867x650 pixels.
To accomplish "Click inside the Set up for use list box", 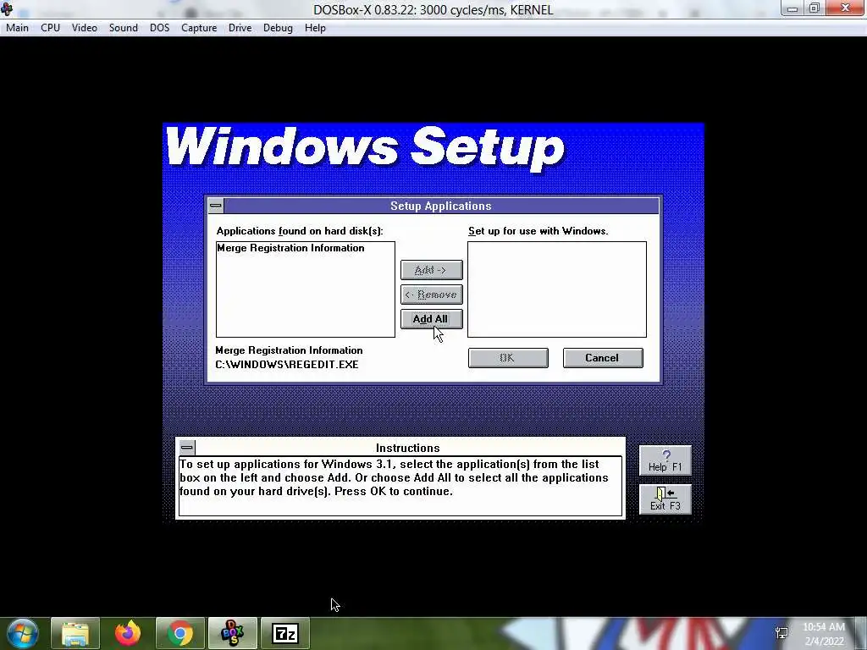I will pyautogui.click(x=557, y=289).
